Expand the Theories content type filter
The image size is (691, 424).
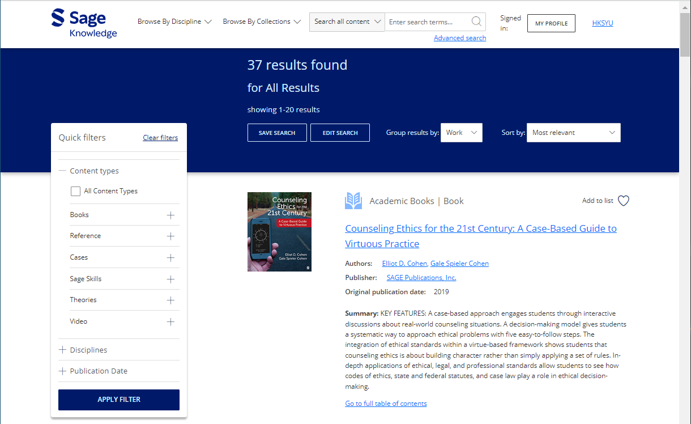click(170, 300)
